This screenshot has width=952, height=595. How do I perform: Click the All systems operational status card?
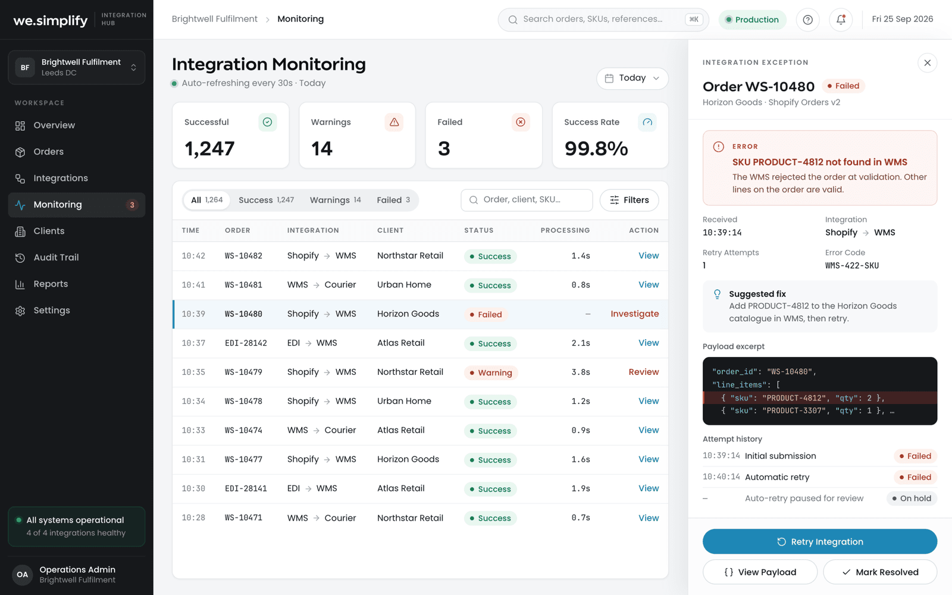point(77,527)
